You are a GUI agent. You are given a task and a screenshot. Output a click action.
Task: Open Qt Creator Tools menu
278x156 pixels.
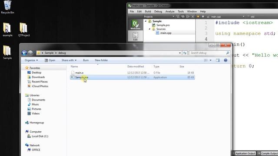[x=181, y=12]
